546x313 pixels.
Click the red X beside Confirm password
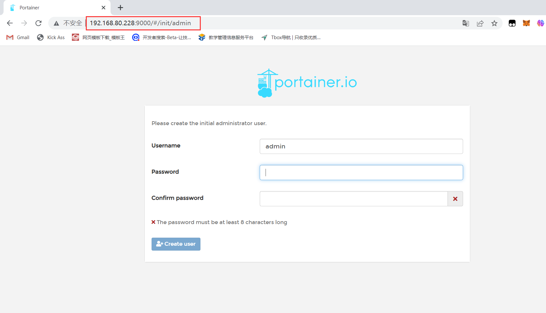[455, 199]
